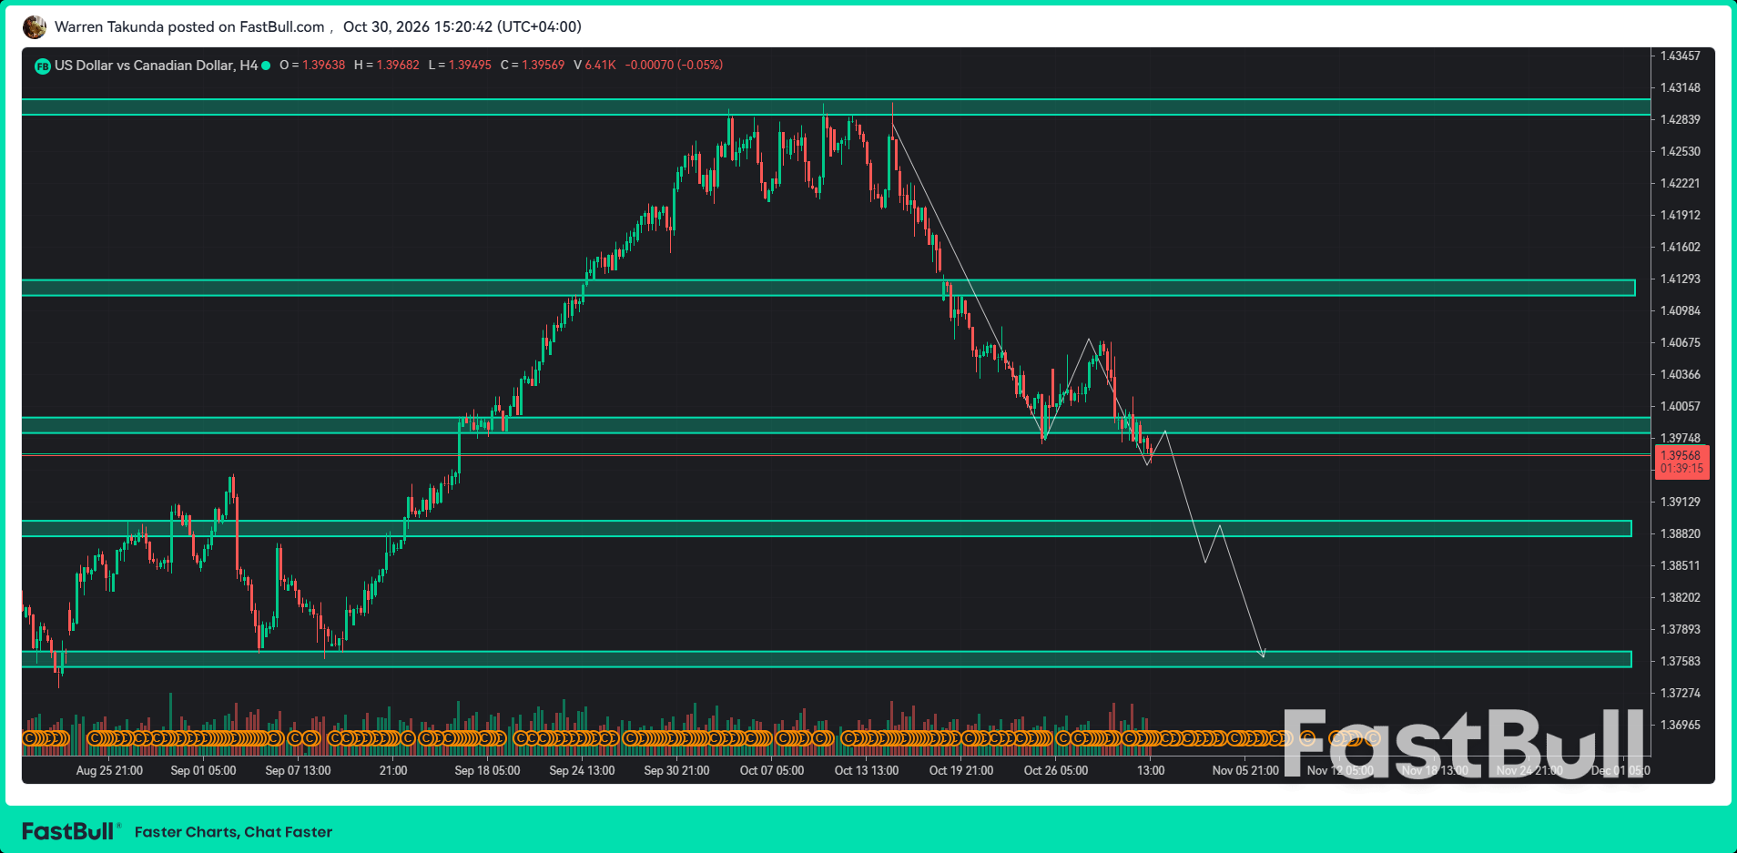Click price axis label 1.38511
This screenshot has height=853, width=1737.
1680,565
